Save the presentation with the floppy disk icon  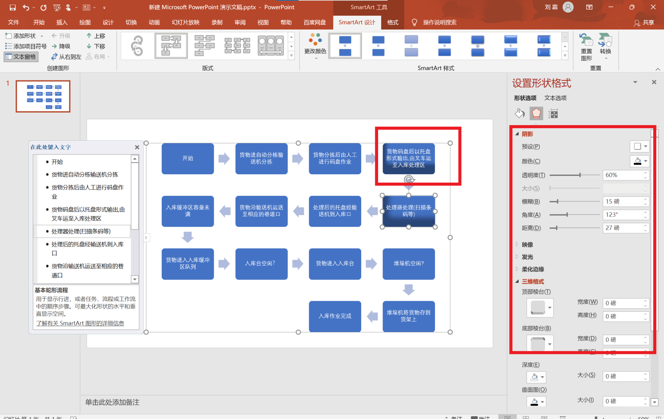coord(13,7)
